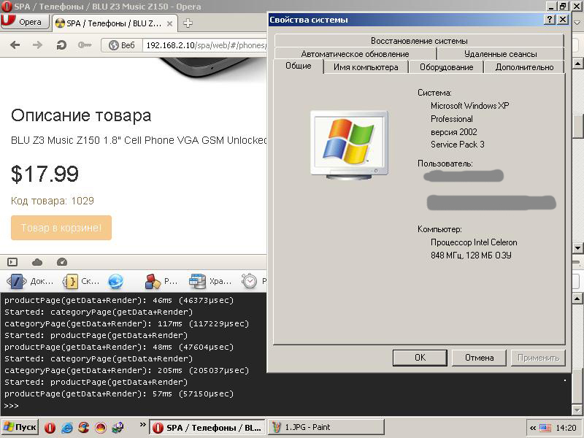Click console line productPage 57ms (57150µsec)
This screenshot has width=584, height=438.
coord(119,393)
